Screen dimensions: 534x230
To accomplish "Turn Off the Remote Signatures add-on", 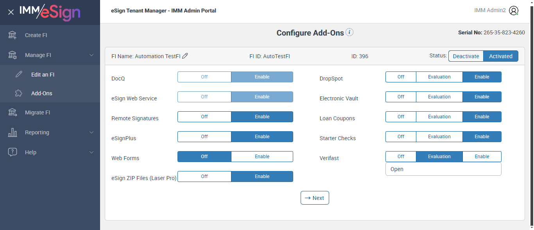I will click(x=204, y=117).
